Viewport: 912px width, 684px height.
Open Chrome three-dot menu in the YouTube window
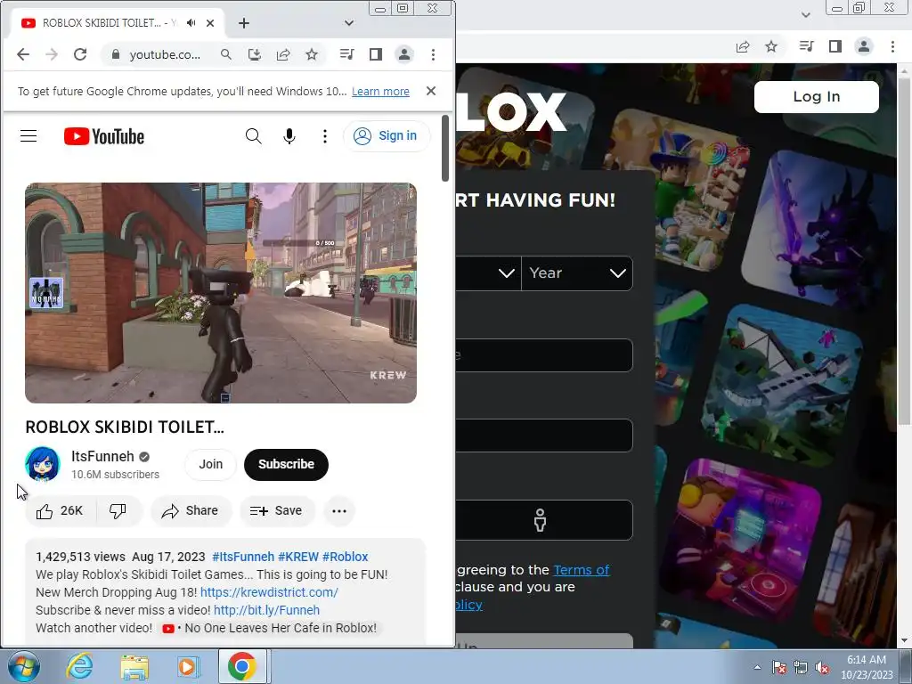(x=434, y=54)
